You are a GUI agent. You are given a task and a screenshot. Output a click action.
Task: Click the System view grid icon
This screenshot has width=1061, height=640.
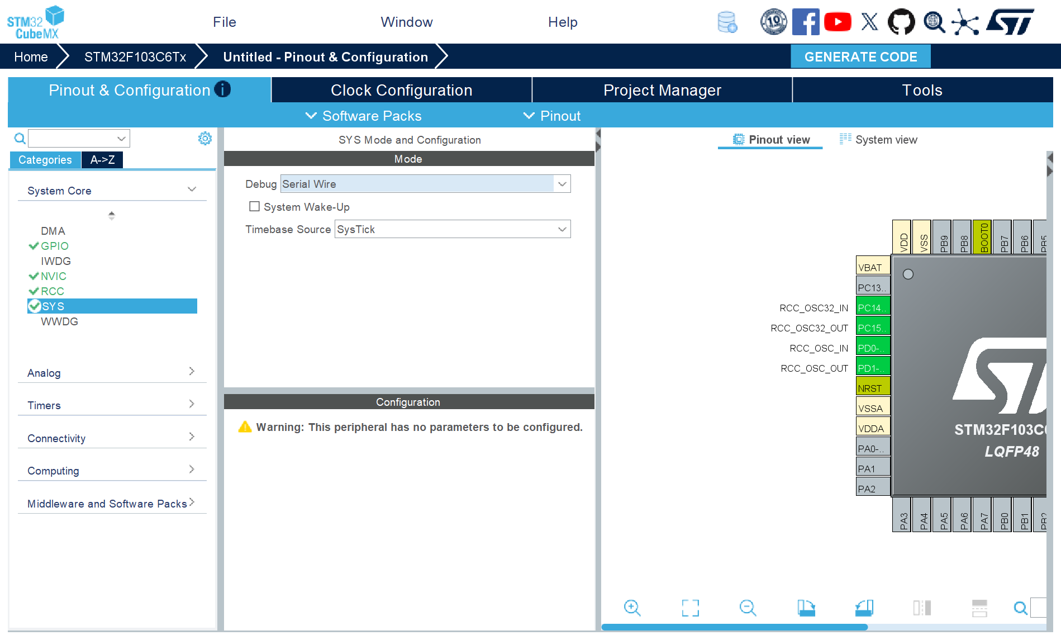845,139
